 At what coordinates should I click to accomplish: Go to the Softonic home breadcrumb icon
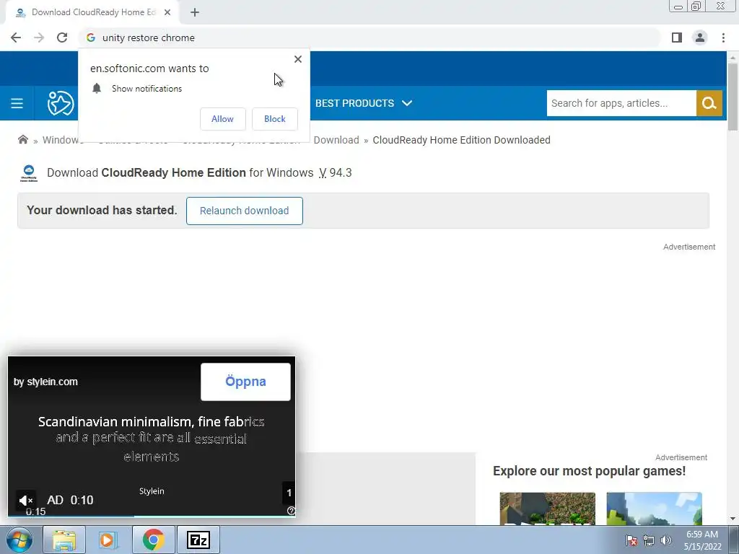click(x=22, y=139)
